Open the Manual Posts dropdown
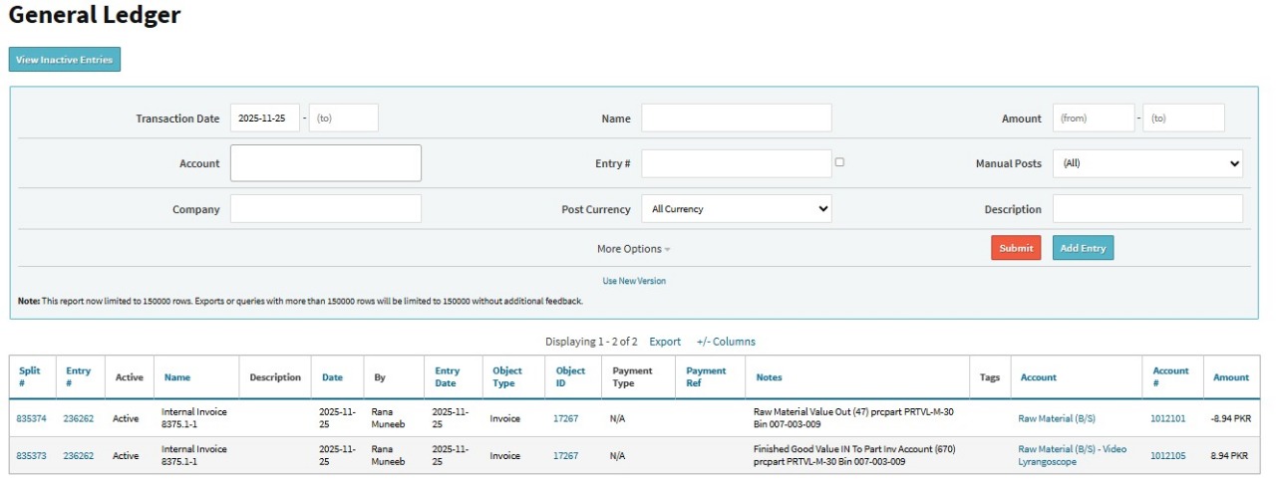Image resolution: width=1276 pixels, height=482 pixels. click(1147, 163)
